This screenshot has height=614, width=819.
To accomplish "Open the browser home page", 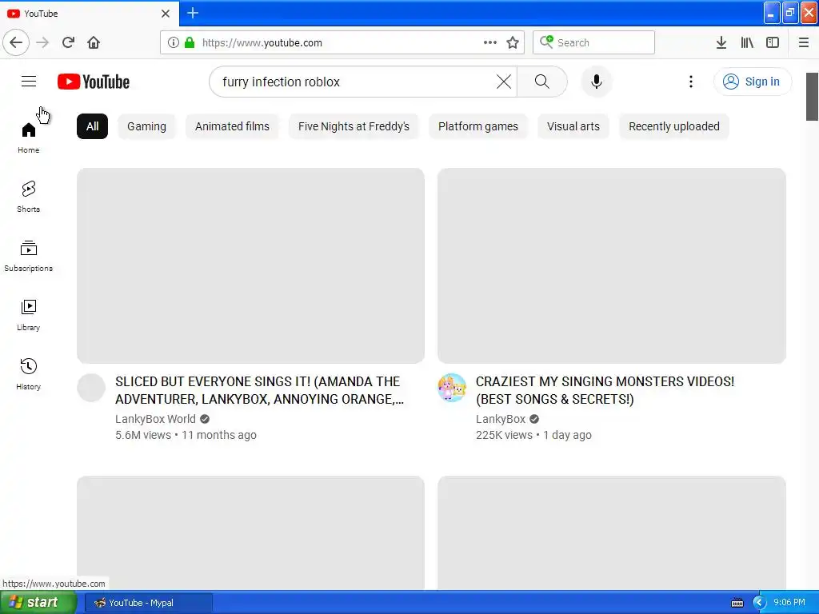I will (94, 43).
